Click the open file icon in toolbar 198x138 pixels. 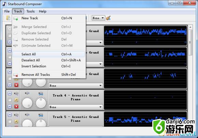tap(8, 18)
